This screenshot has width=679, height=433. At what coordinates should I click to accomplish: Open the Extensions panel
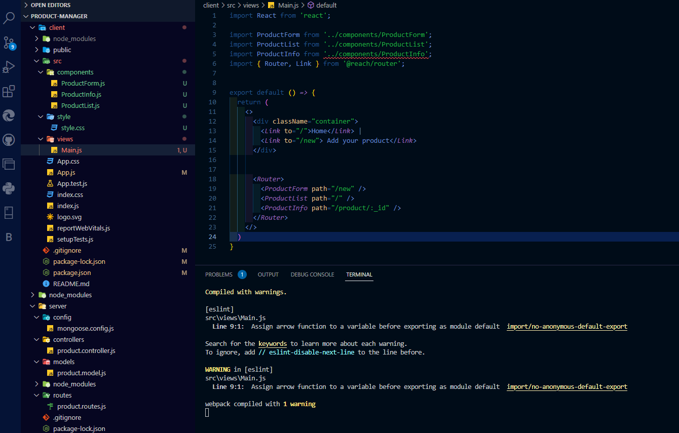(10, 90)
